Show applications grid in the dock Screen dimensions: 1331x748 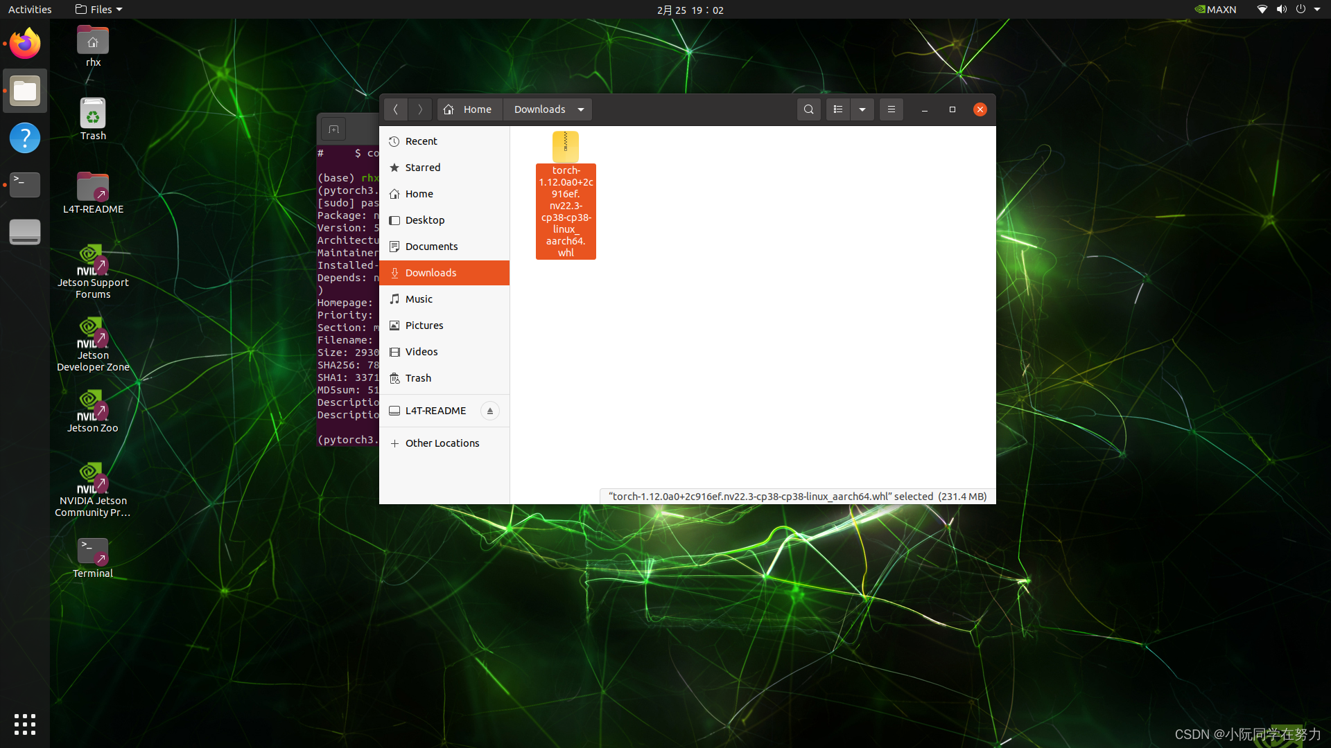tap(25, 724)
